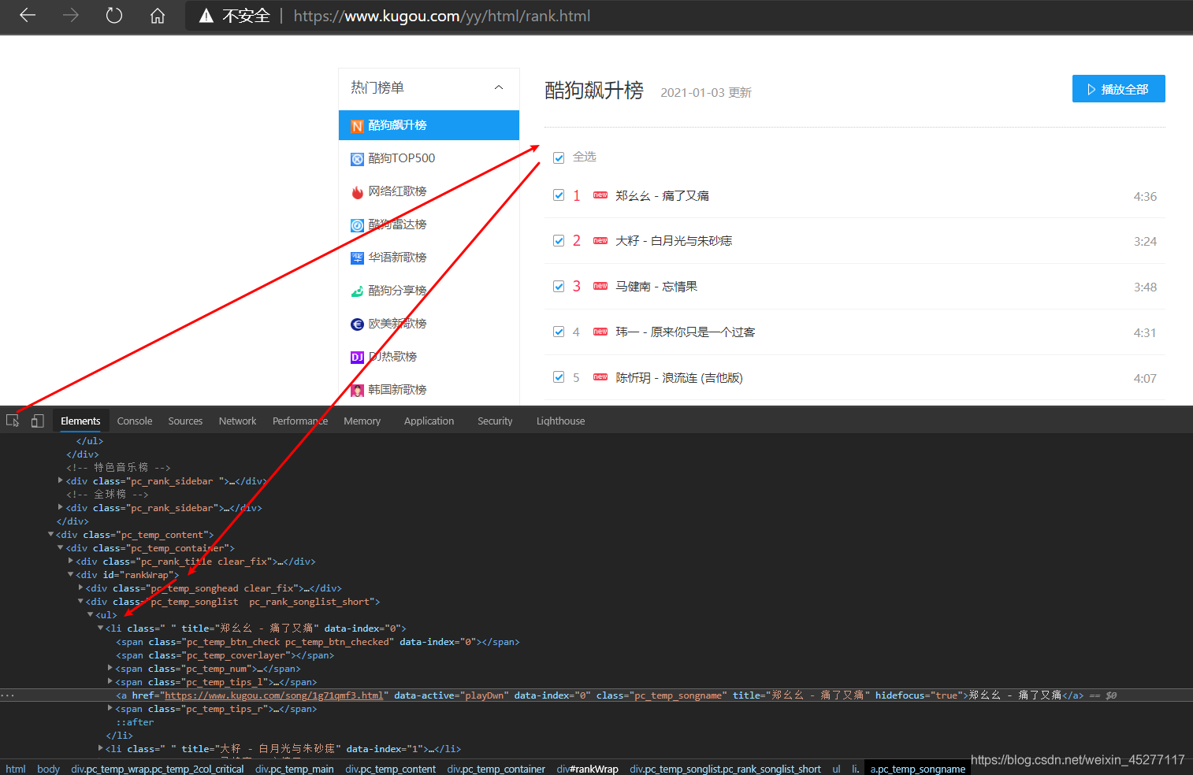Open 酷狗雷达榜 chart
The height and width of the screenshot is (775, 1193).
click(x=397, y=224)
